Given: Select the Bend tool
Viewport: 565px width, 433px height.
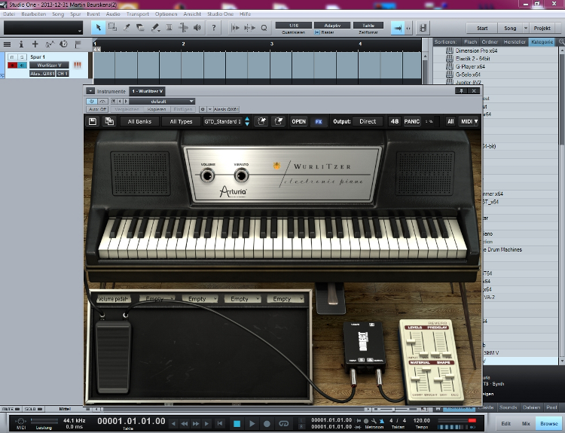Looking at the screenshot, I should click(183, 27).
